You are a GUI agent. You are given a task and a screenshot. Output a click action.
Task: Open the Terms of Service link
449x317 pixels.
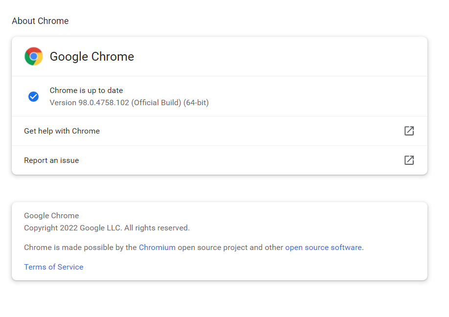click(x=53, y=267)
